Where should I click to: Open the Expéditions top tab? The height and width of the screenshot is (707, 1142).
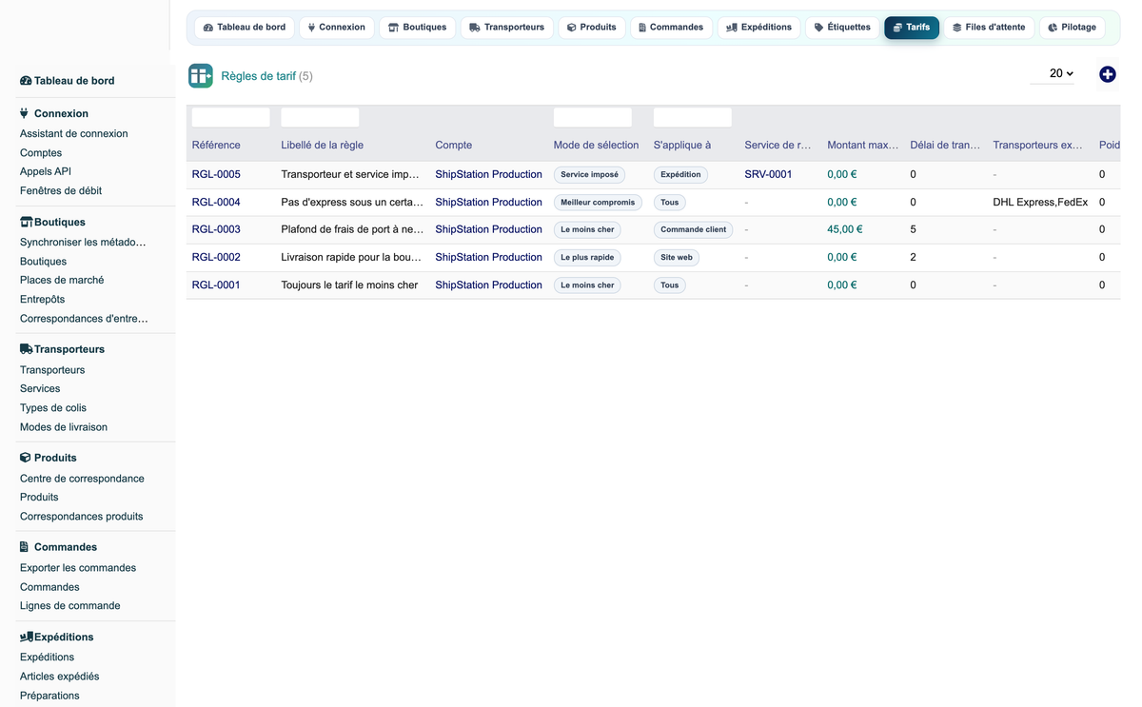[758, 28]
